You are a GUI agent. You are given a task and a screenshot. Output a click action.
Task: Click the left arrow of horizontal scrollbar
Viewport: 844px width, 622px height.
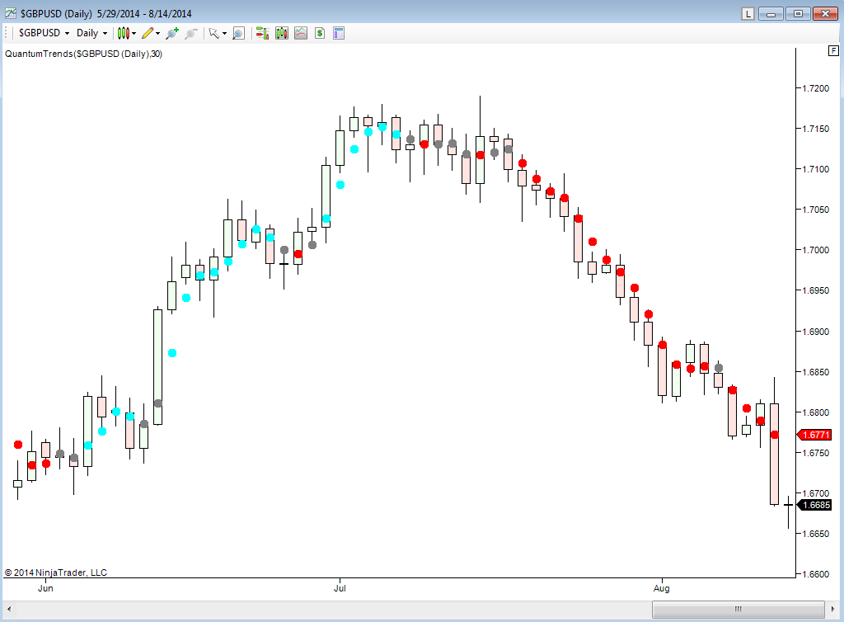[9, 609]
